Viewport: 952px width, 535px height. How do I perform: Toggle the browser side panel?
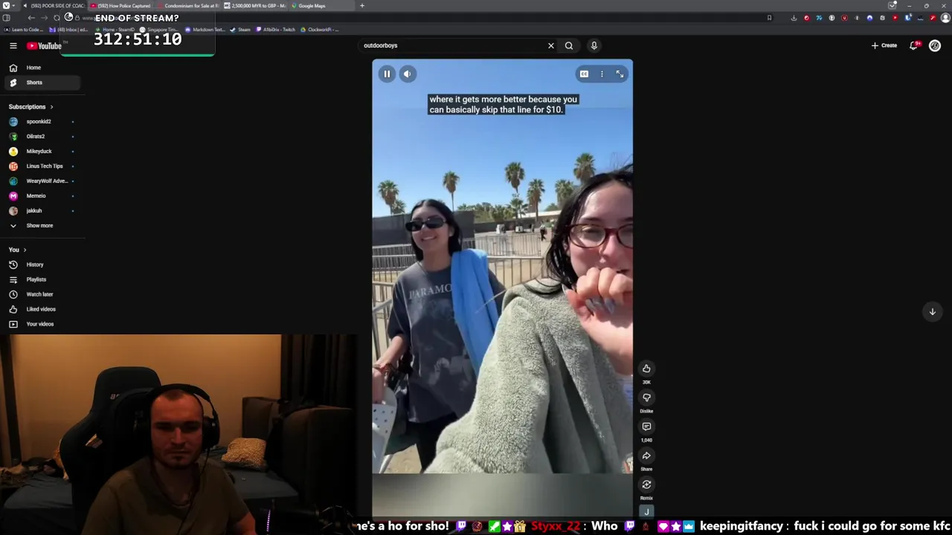[x=6, y=18]
